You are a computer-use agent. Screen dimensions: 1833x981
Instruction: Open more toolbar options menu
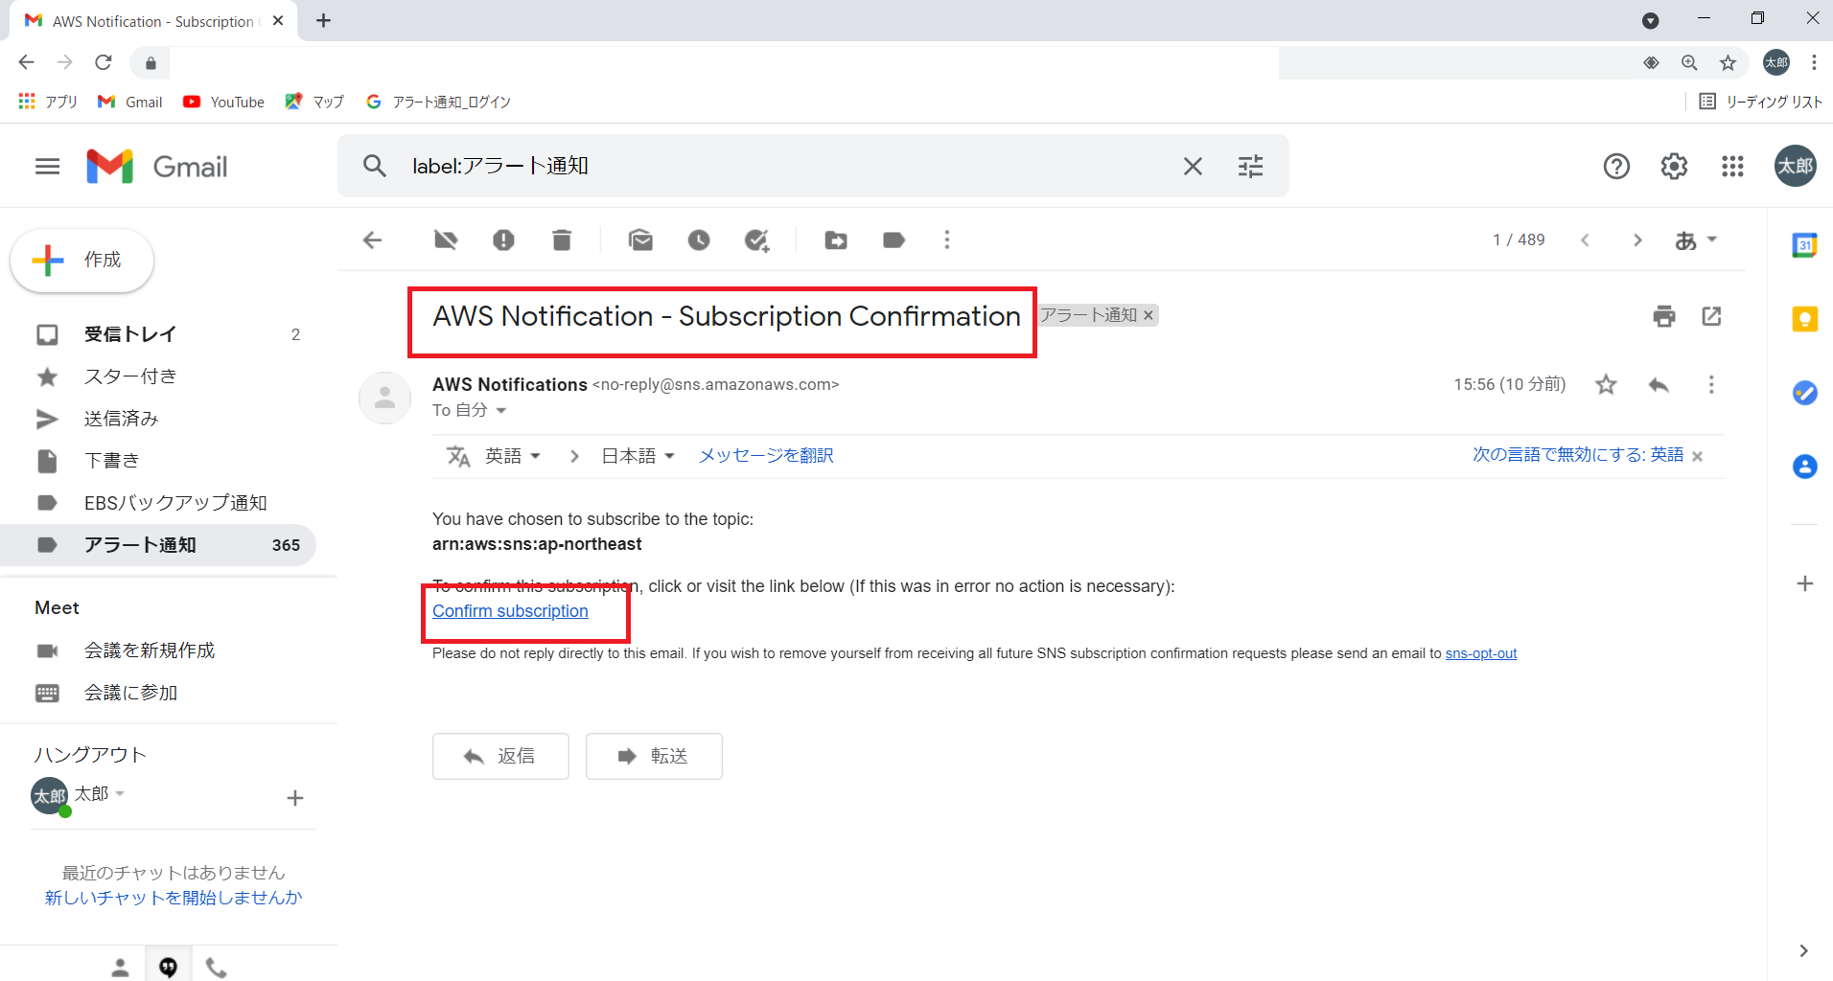[x=947, y=240]
